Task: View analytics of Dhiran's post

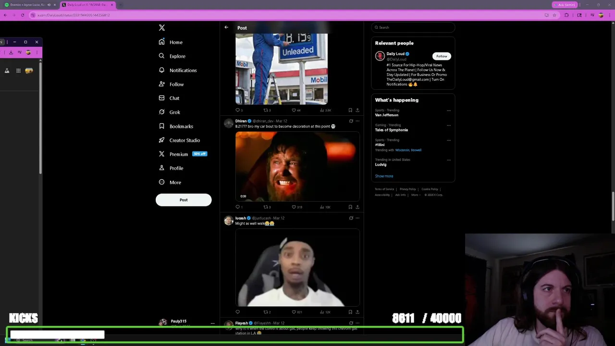Action: 325,207
